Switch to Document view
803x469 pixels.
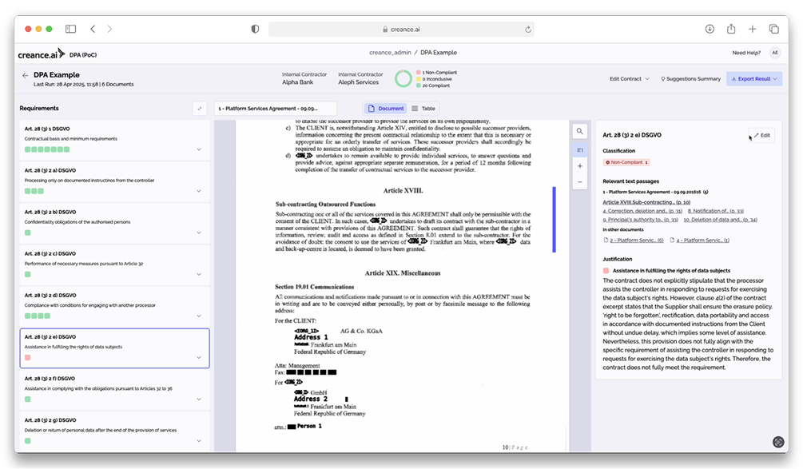(386, 109)
